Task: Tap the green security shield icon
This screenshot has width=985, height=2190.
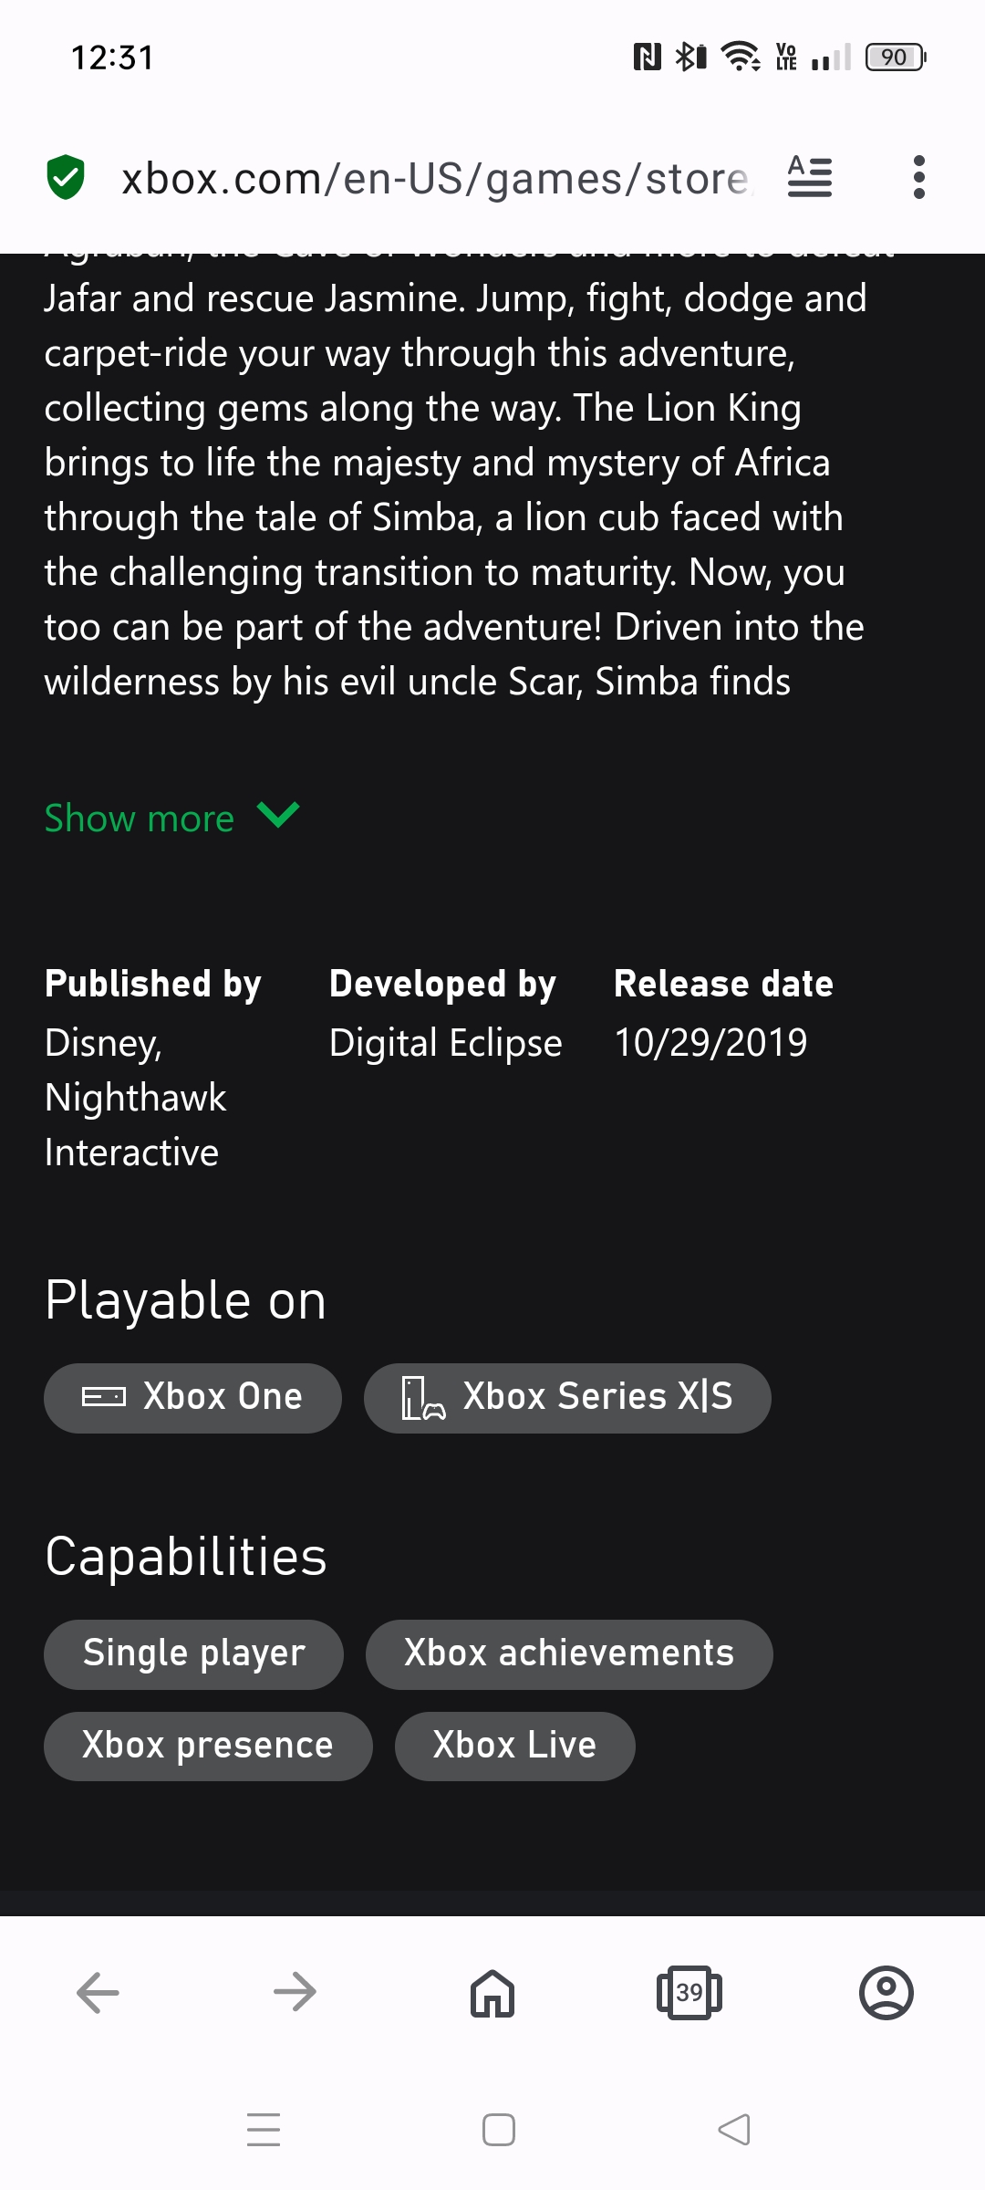Action: click(x=66, y=177)
